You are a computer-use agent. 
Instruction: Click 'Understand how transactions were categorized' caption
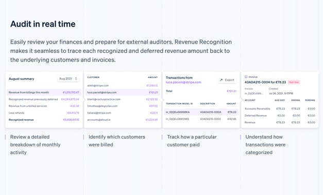coord(265,145)
